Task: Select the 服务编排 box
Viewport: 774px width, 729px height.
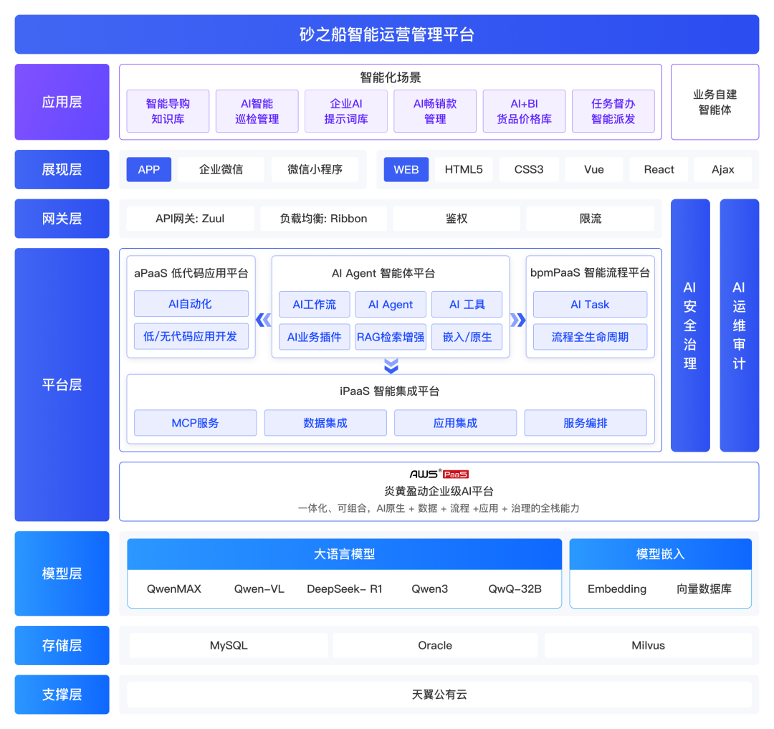Action: [586, 423]
